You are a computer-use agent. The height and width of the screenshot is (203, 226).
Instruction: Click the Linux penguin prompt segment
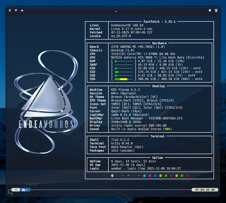click(x=16, y=190)
